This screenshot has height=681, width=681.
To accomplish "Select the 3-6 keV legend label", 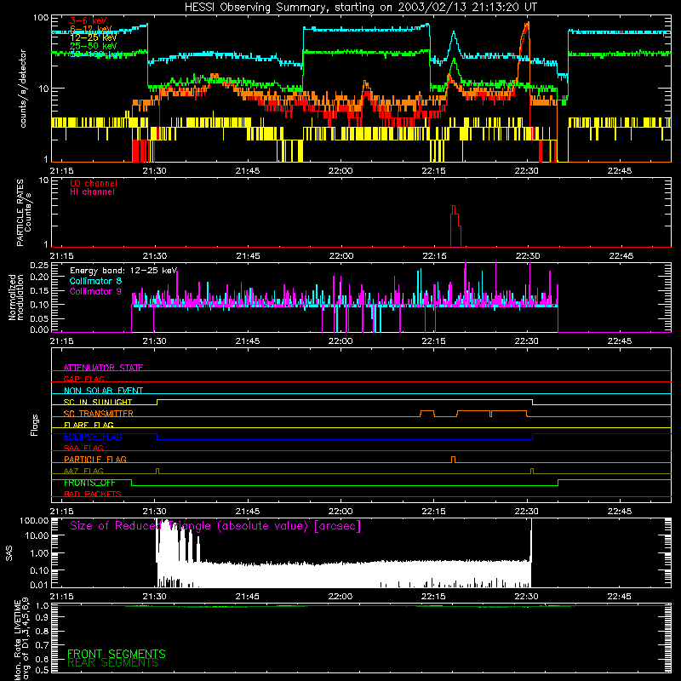I will point(88,20).
